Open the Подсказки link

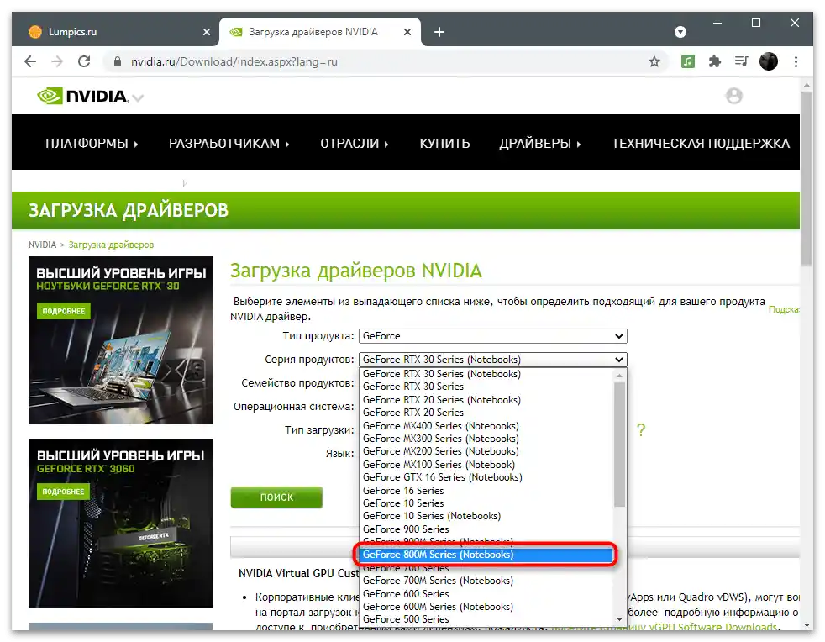click(x=784, y=309)
